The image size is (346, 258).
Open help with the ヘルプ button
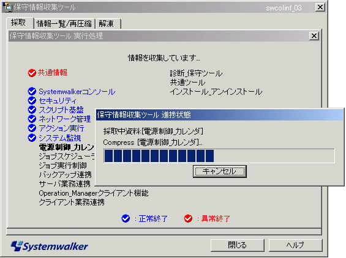(x=295, y=245)
